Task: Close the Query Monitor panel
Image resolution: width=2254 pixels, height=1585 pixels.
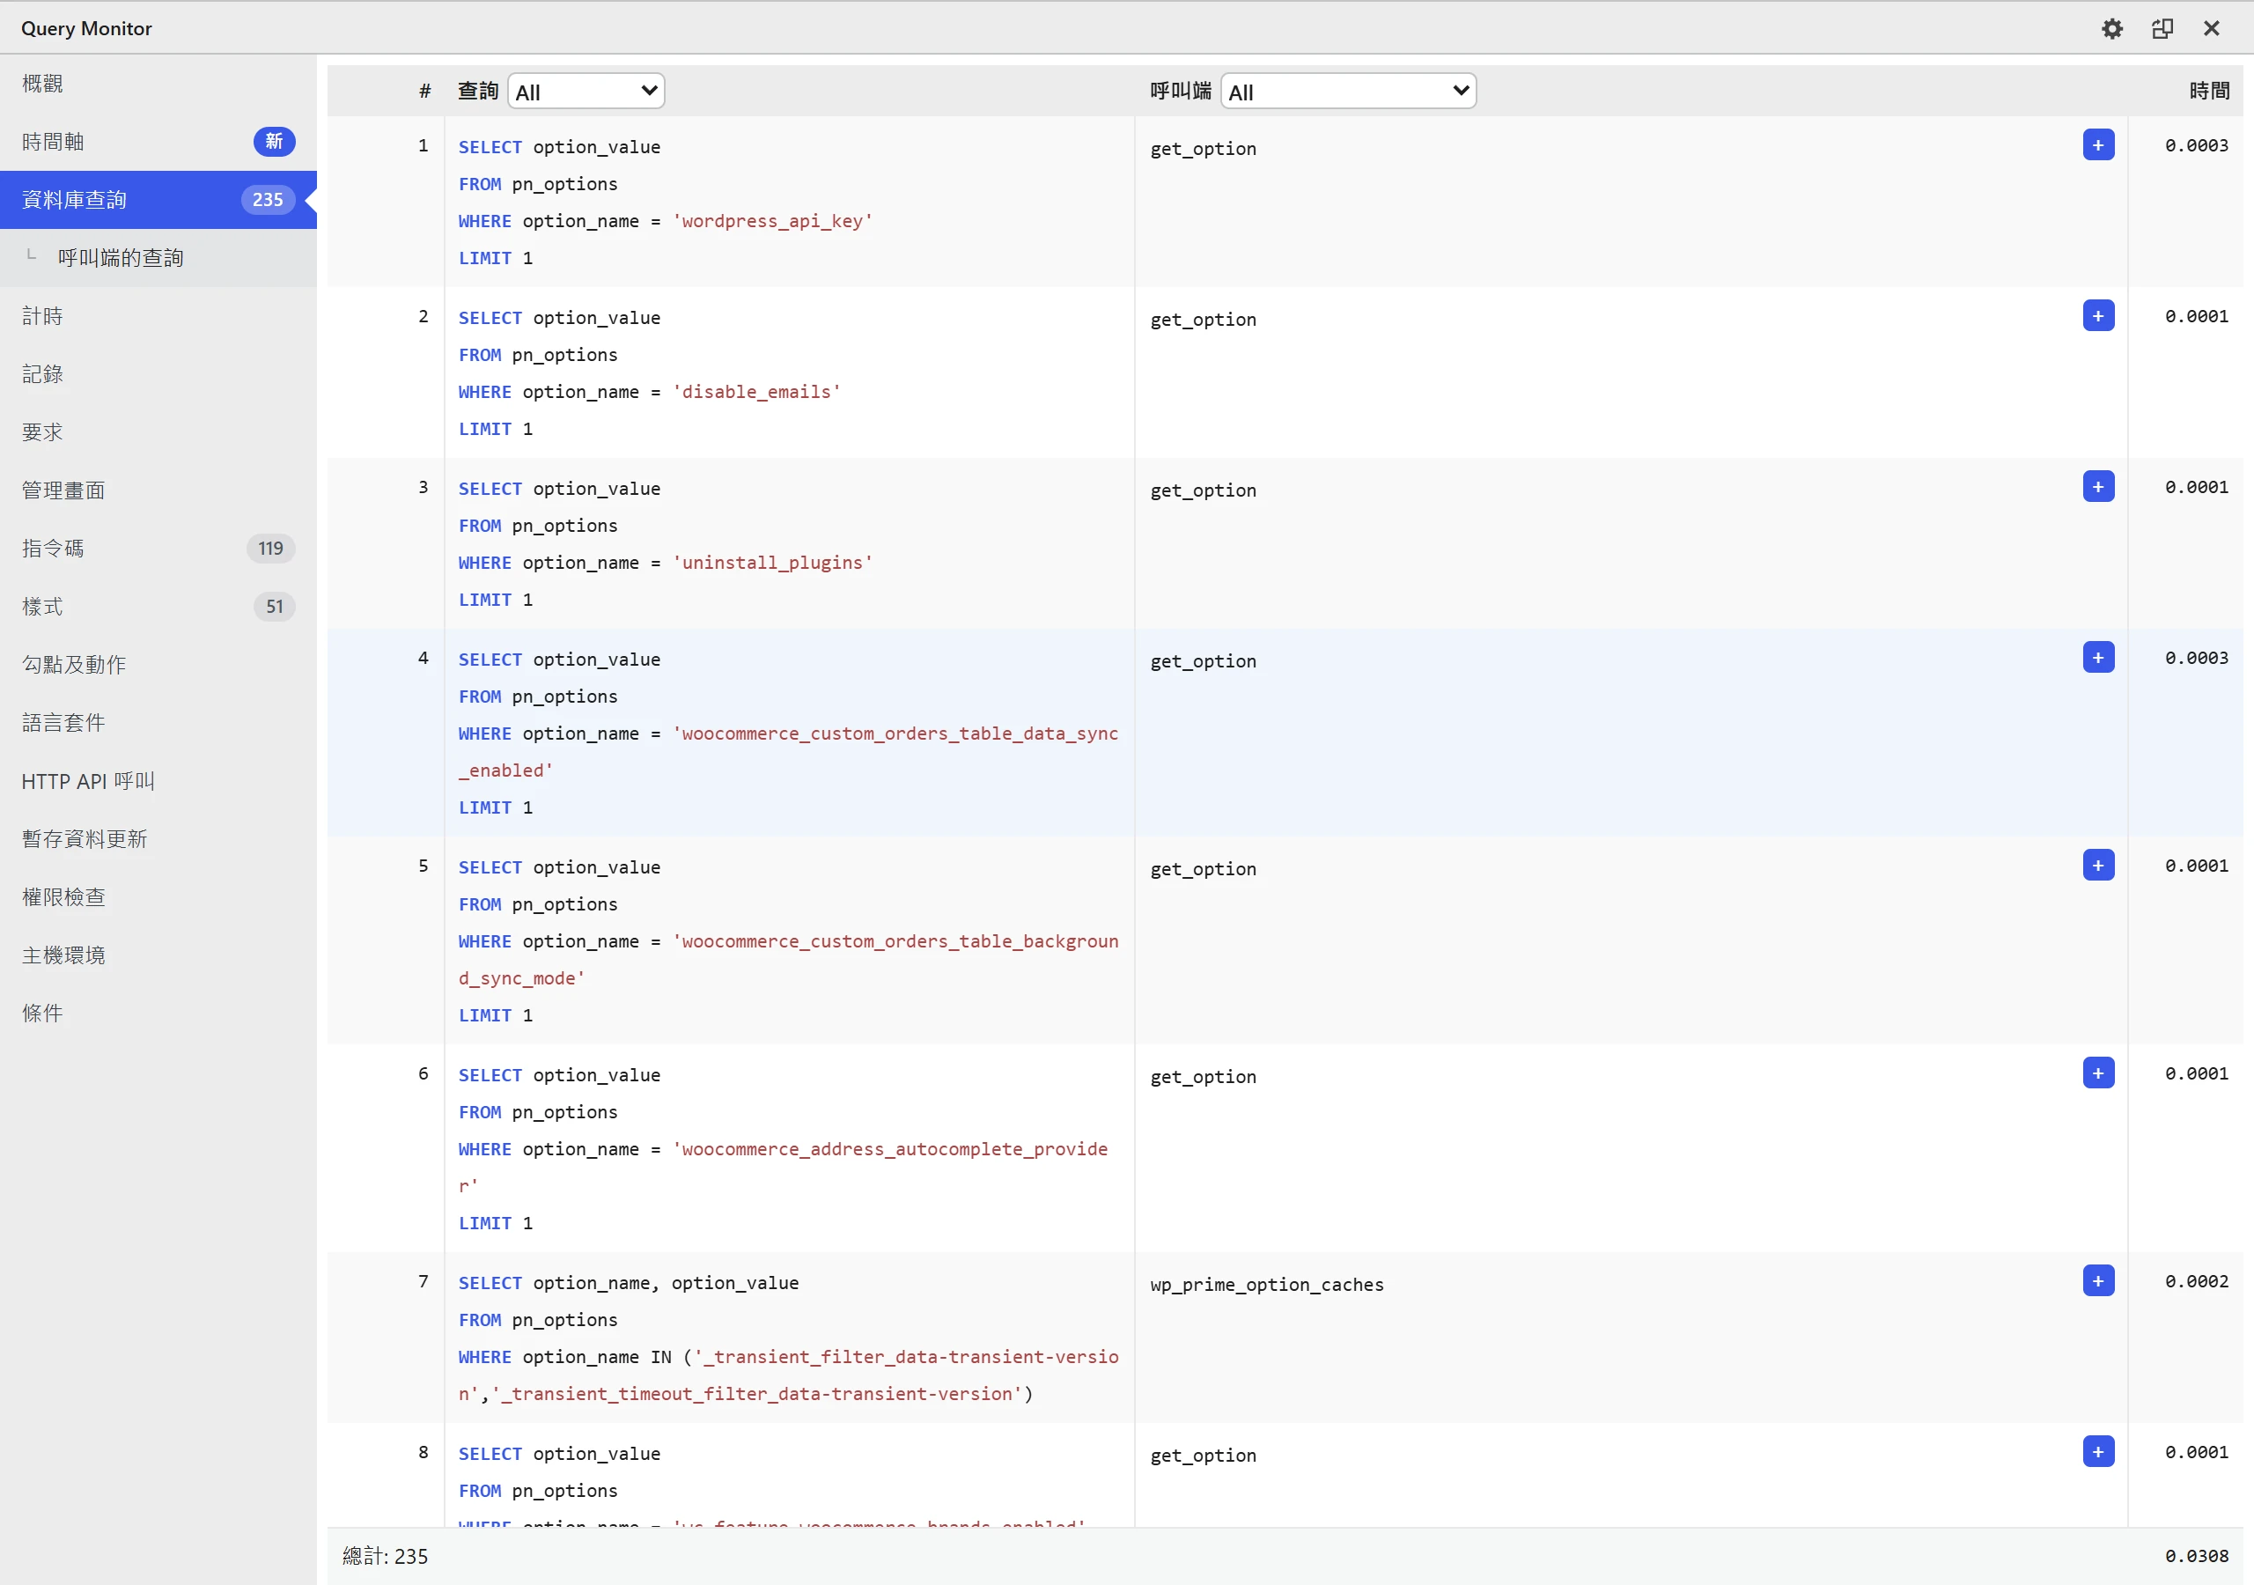Action: (2212, 28)
